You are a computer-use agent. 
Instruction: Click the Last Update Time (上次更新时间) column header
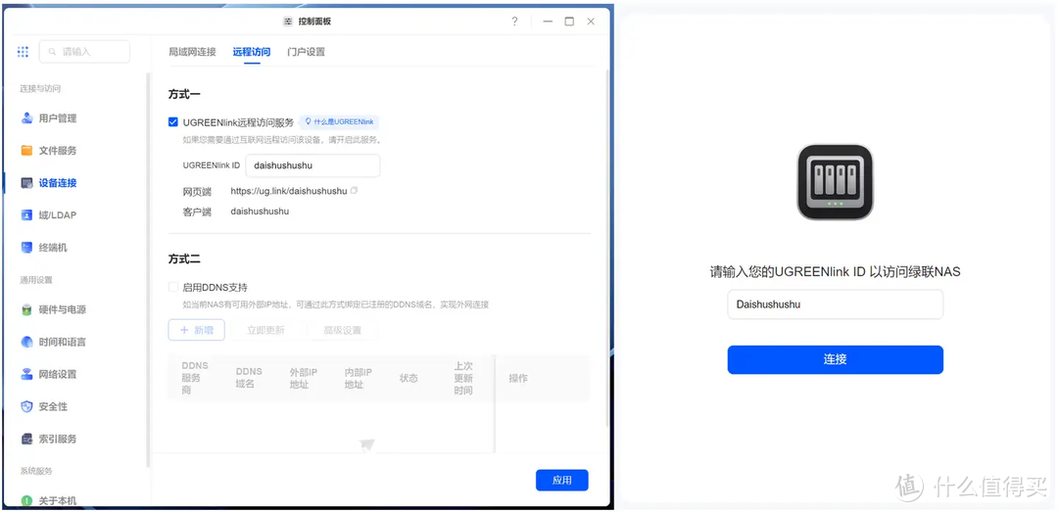pyautogui.click(x=463, y=378)
